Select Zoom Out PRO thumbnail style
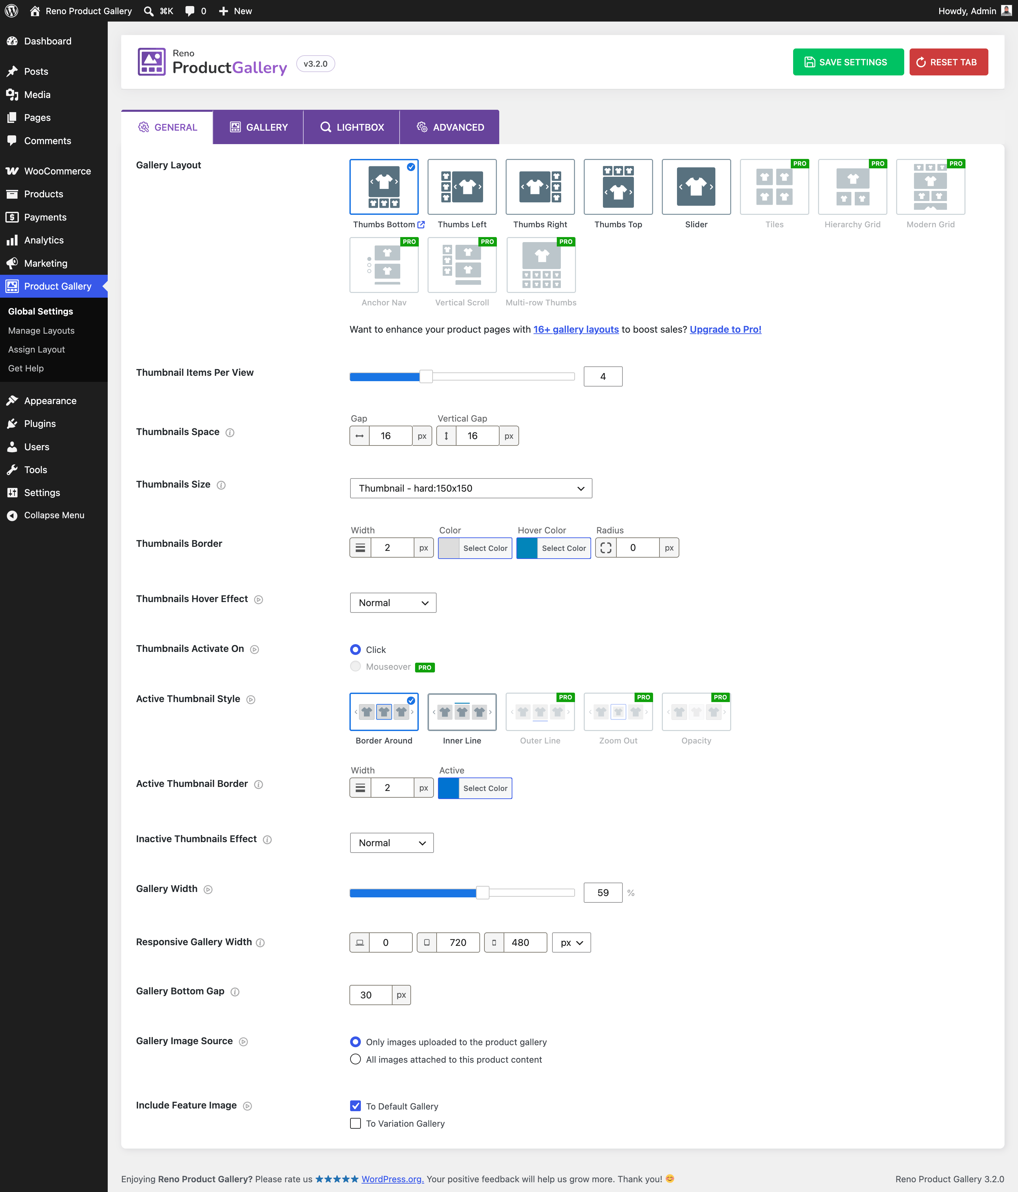The image size is (1018, 1192). pos(618,711)
